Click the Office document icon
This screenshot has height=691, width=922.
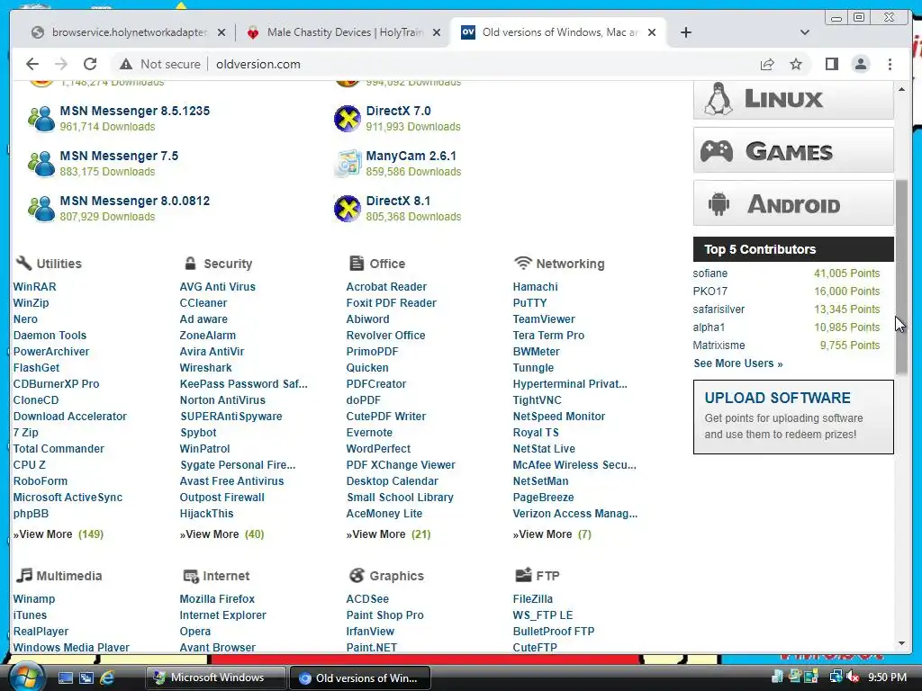pyautogui.click(x=357, y=264)
